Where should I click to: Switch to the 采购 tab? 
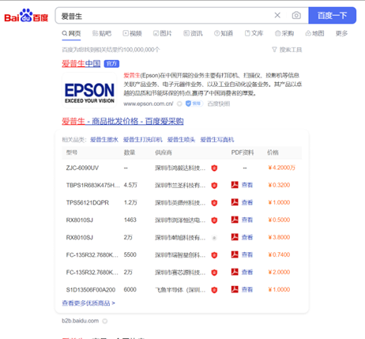(284, 33)
